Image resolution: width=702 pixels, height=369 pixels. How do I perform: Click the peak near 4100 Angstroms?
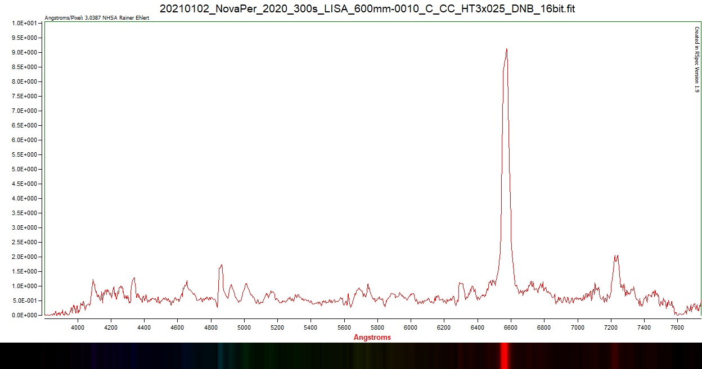(x=93, y=280)
